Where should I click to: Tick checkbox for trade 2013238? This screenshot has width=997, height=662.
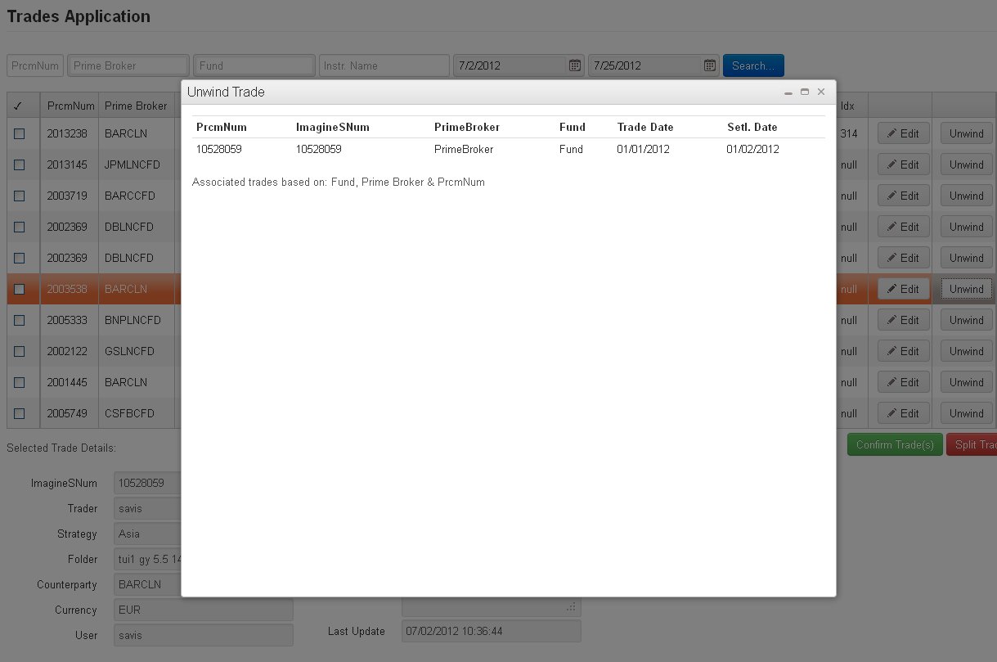click(x=20, y=133)
